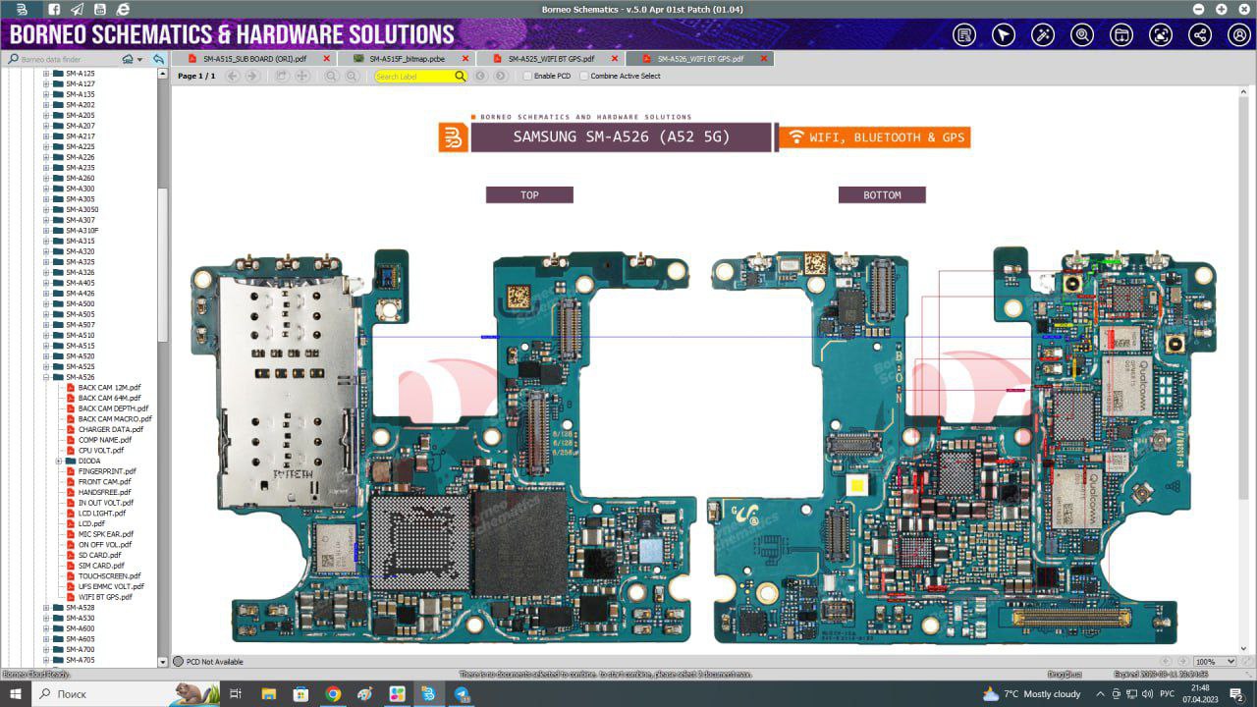Image resolution: width=1257 pixels, height=707 pixels.
Task: Expand the SM-A515 folder node
Action: pyautogui.click(x=46, y=346)
